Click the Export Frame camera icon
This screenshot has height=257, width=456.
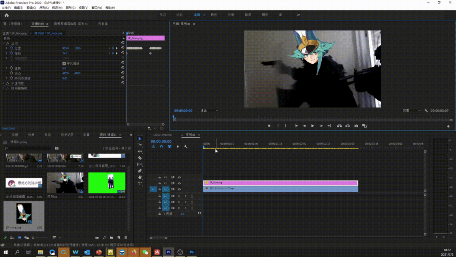point(356,126)
